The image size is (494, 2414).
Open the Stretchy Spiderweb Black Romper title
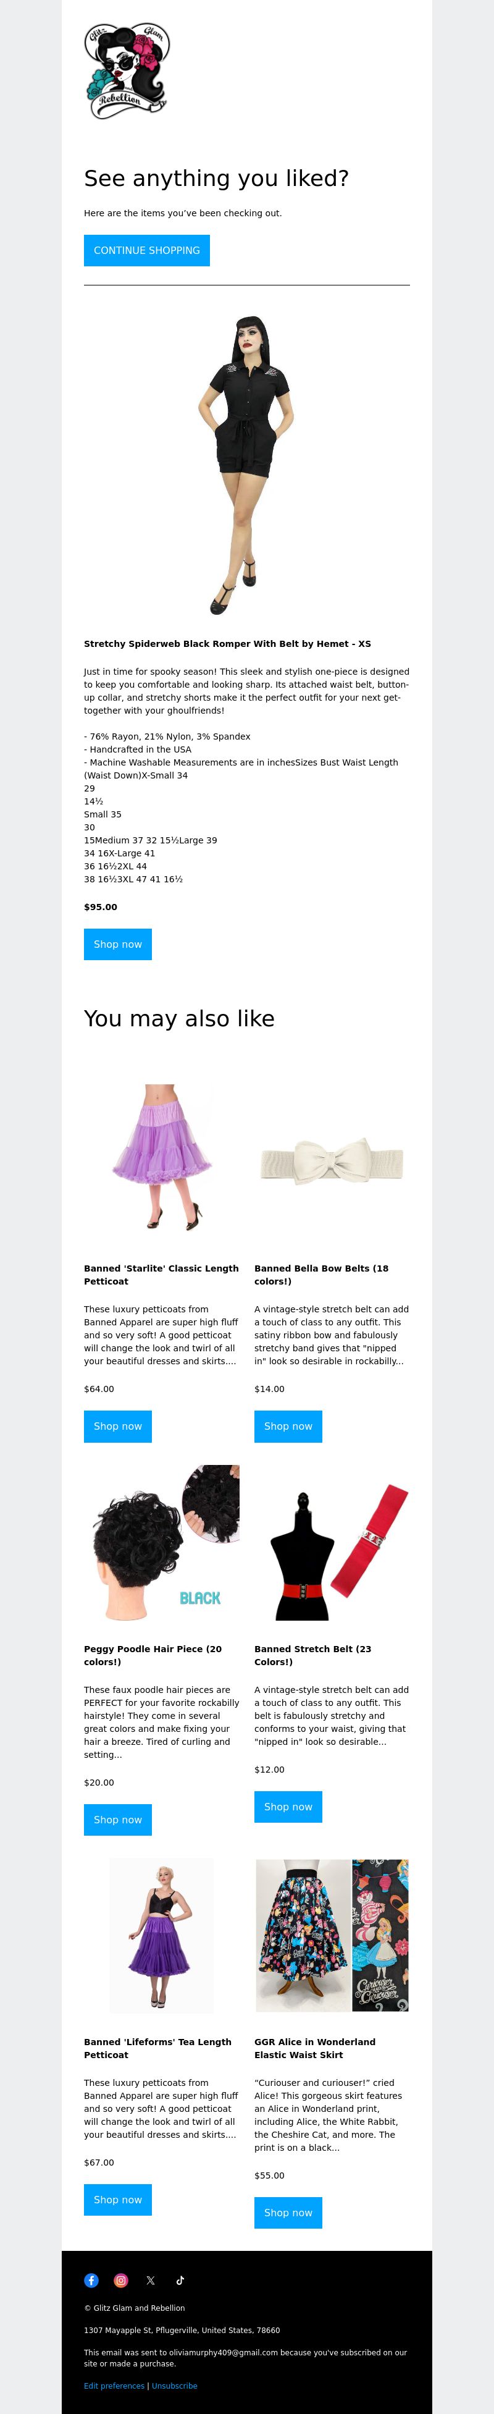point(227,644)
